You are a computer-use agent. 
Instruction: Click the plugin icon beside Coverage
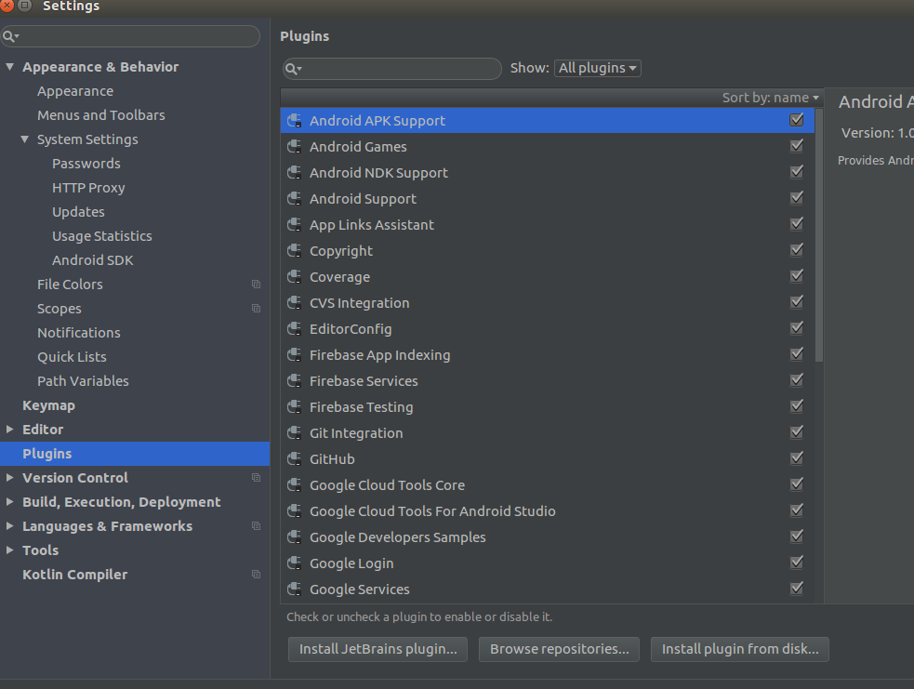click(x=295, y=277)
